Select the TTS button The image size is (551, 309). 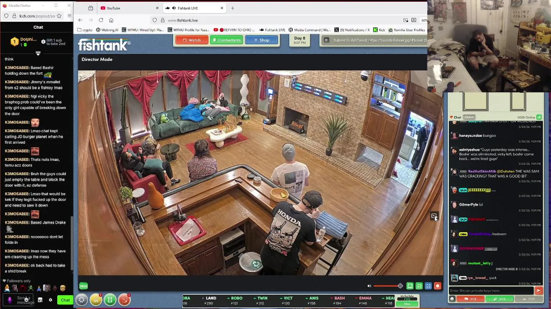click(x=470, y=299)
